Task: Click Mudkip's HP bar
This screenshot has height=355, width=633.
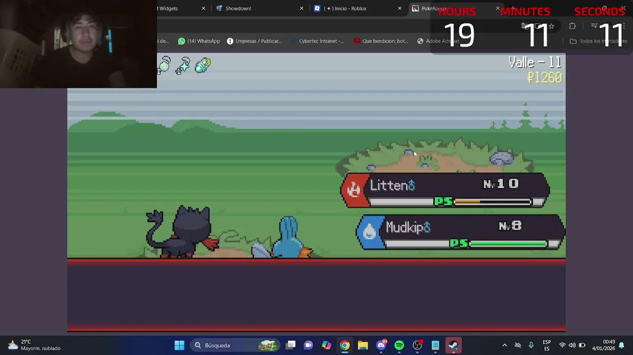Action: (x=509, y=244)
